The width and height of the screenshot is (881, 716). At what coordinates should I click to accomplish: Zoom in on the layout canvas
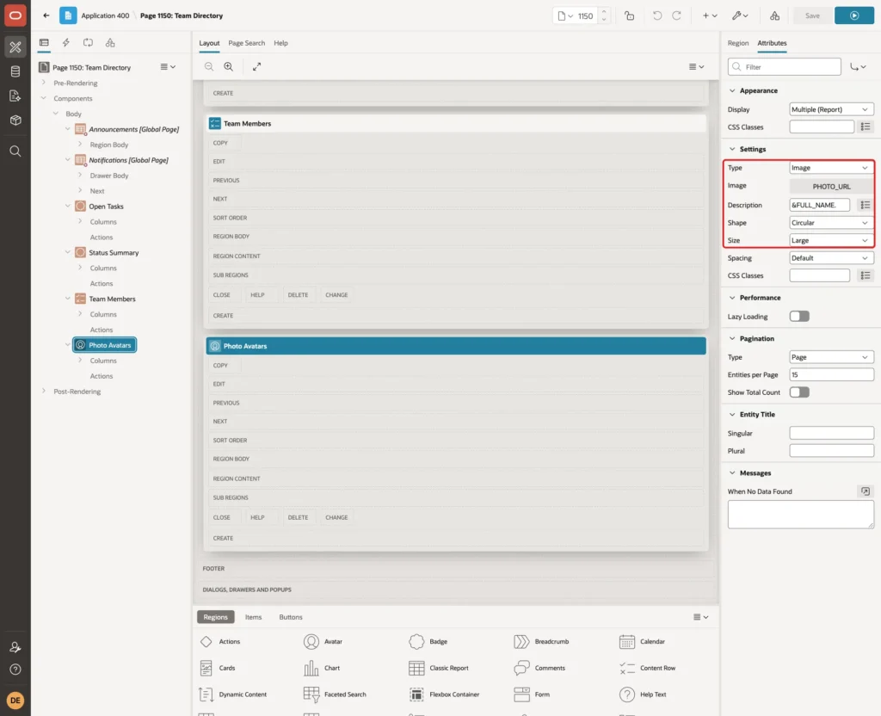tap(229, 66)
